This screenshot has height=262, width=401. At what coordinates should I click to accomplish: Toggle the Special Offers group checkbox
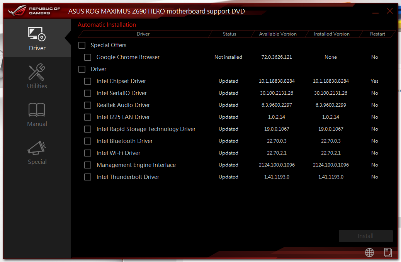coord(82,45)
